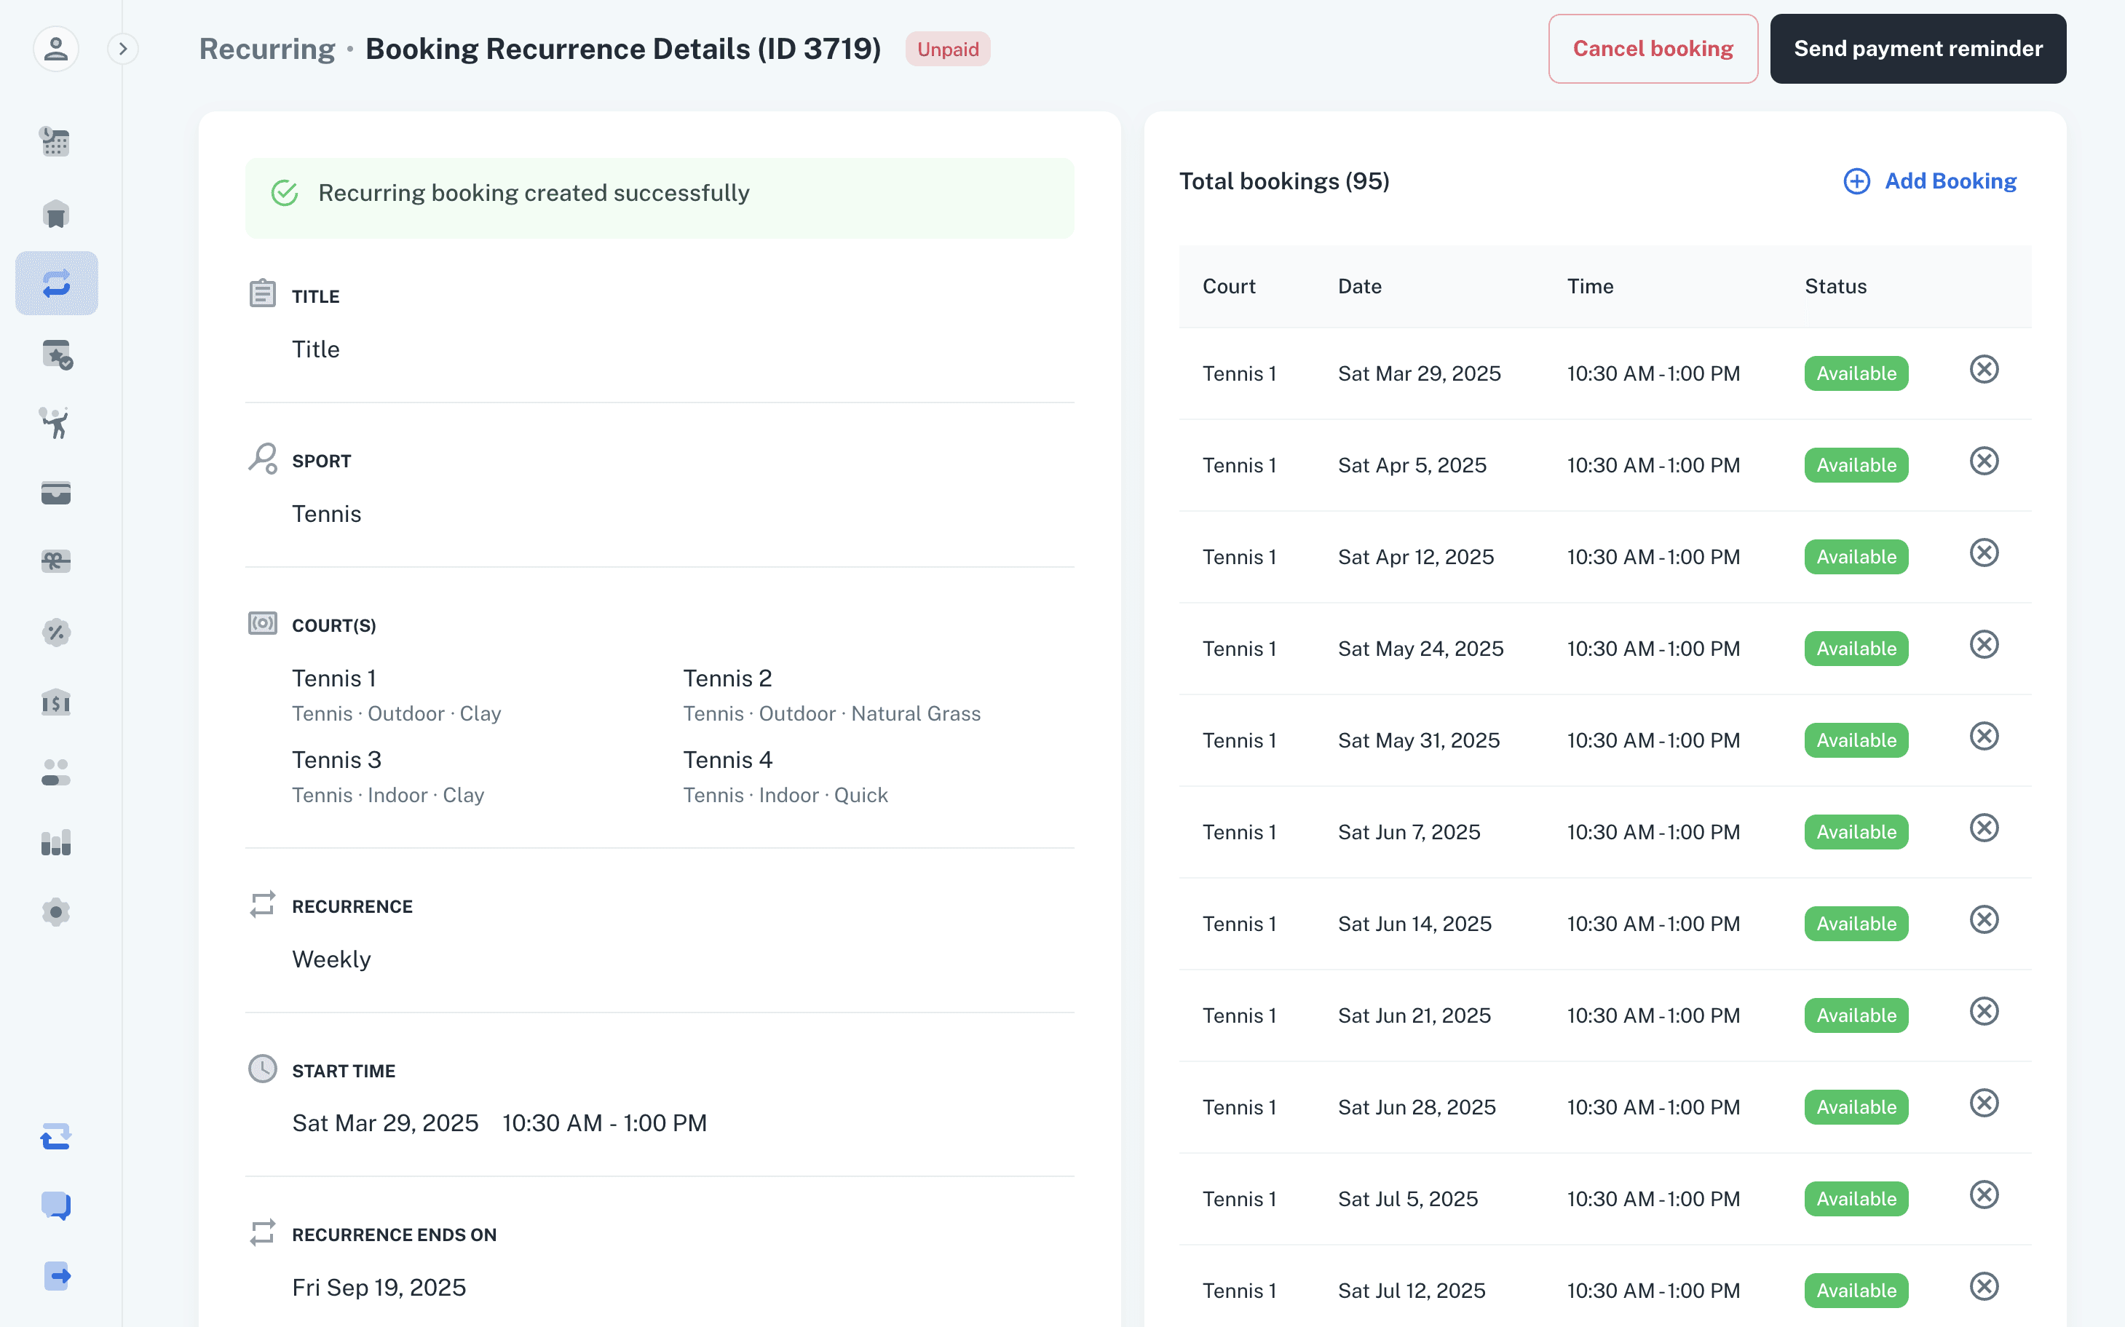
Task: Click the Recurring booking created successfully message
Action: 534,193
